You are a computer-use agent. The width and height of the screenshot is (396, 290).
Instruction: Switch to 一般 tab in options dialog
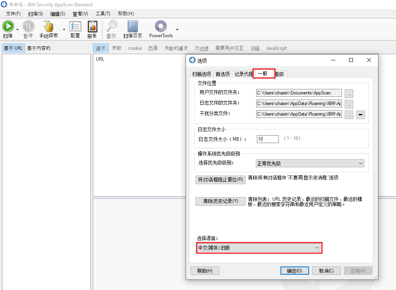point(264,74)
